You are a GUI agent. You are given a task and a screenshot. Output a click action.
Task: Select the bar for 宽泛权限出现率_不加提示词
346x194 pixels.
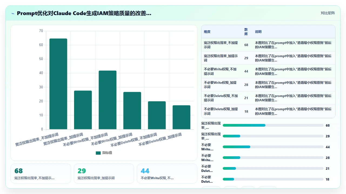58,84
